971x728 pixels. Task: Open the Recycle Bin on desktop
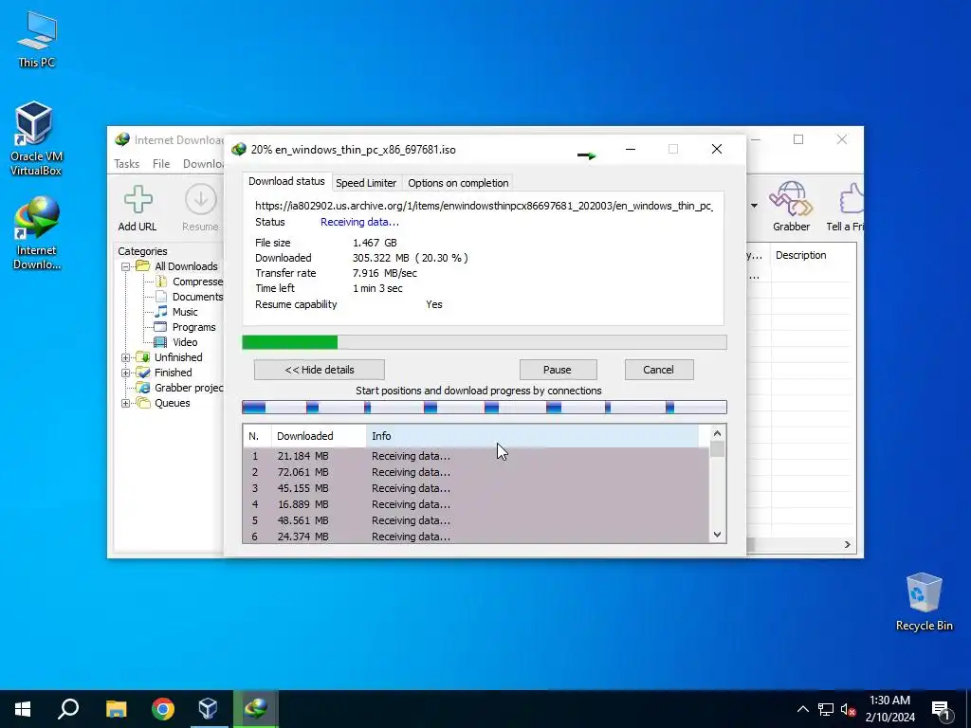click(x=924, y=602)
